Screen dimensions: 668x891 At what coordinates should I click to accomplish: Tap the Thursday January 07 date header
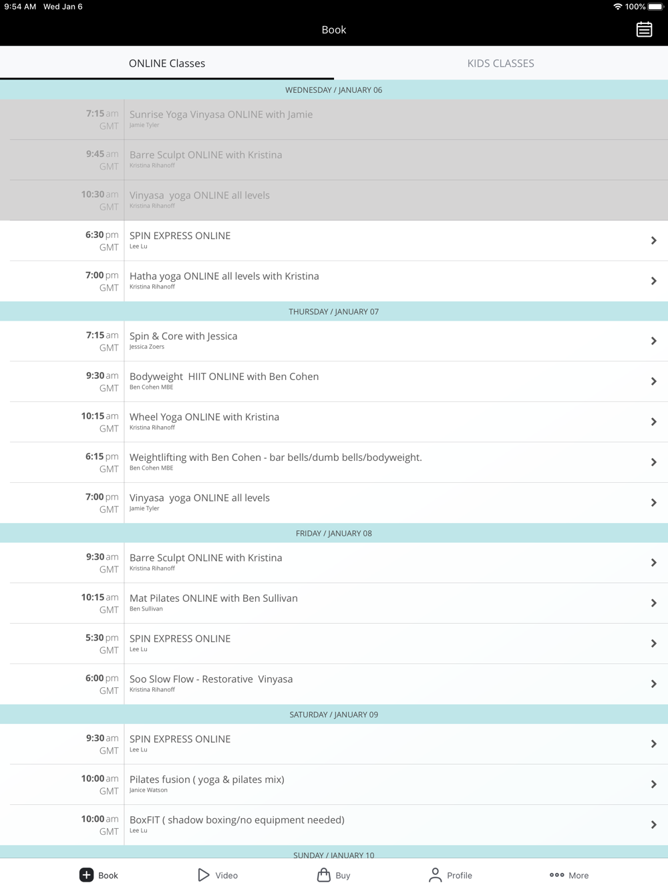coord(334,311)
